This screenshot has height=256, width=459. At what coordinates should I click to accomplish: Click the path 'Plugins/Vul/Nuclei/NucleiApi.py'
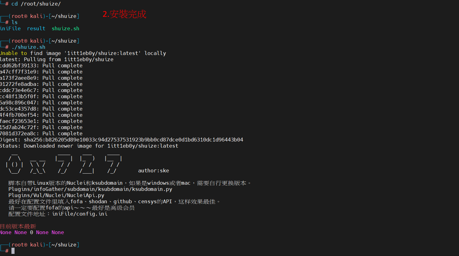coord(57,195)
